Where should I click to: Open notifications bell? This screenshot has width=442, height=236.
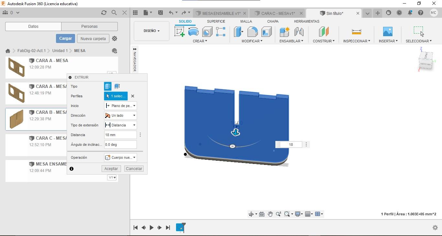[x=410, y=13]
